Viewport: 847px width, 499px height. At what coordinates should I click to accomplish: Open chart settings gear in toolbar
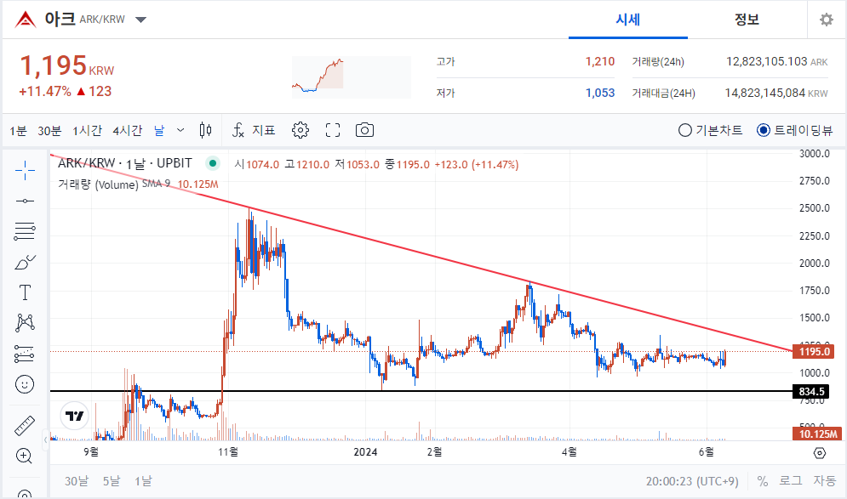tap(300, 130)
